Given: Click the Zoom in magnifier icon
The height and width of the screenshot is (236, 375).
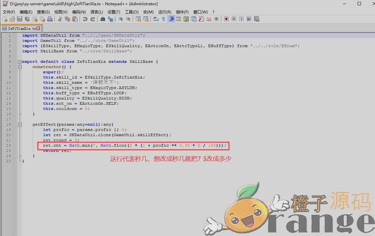Looking at the screenshot, I should (x=121, y=19).
